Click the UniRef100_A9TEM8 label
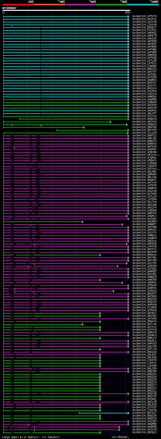 coord(144,41)
